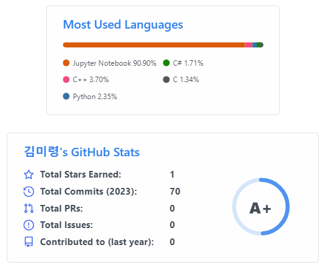
Task: Click the green C# legend dot
Action: click(166, 63)
